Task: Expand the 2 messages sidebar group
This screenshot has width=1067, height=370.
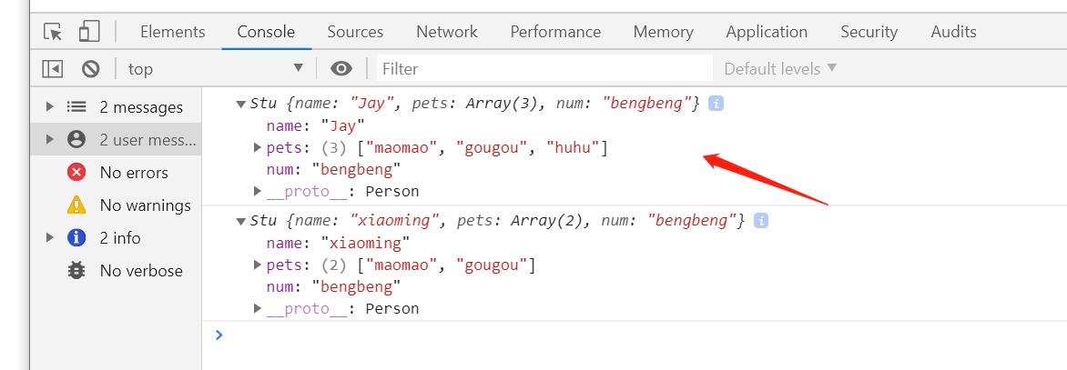Action: [50, 107]
